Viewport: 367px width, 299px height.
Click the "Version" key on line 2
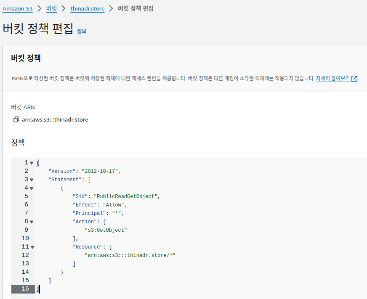tap(62, 171)
